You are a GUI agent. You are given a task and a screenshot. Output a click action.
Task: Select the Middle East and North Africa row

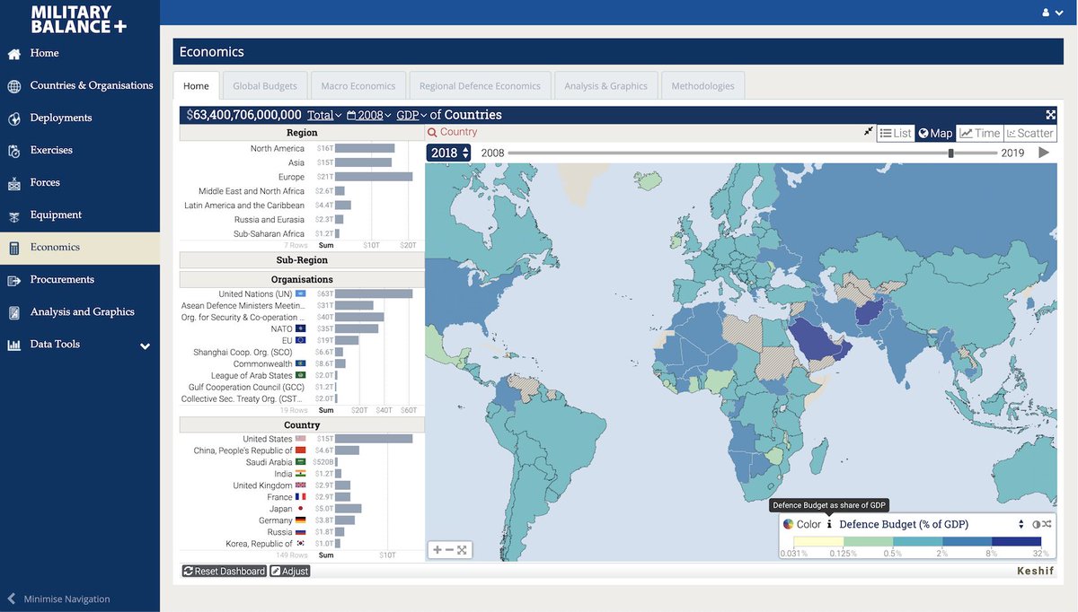302,191
